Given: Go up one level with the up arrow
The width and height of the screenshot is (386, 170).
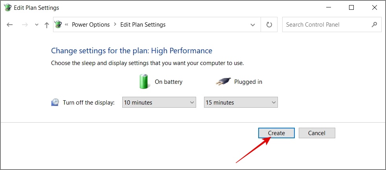Looking at the screenshot, I should tap(46, 25).
